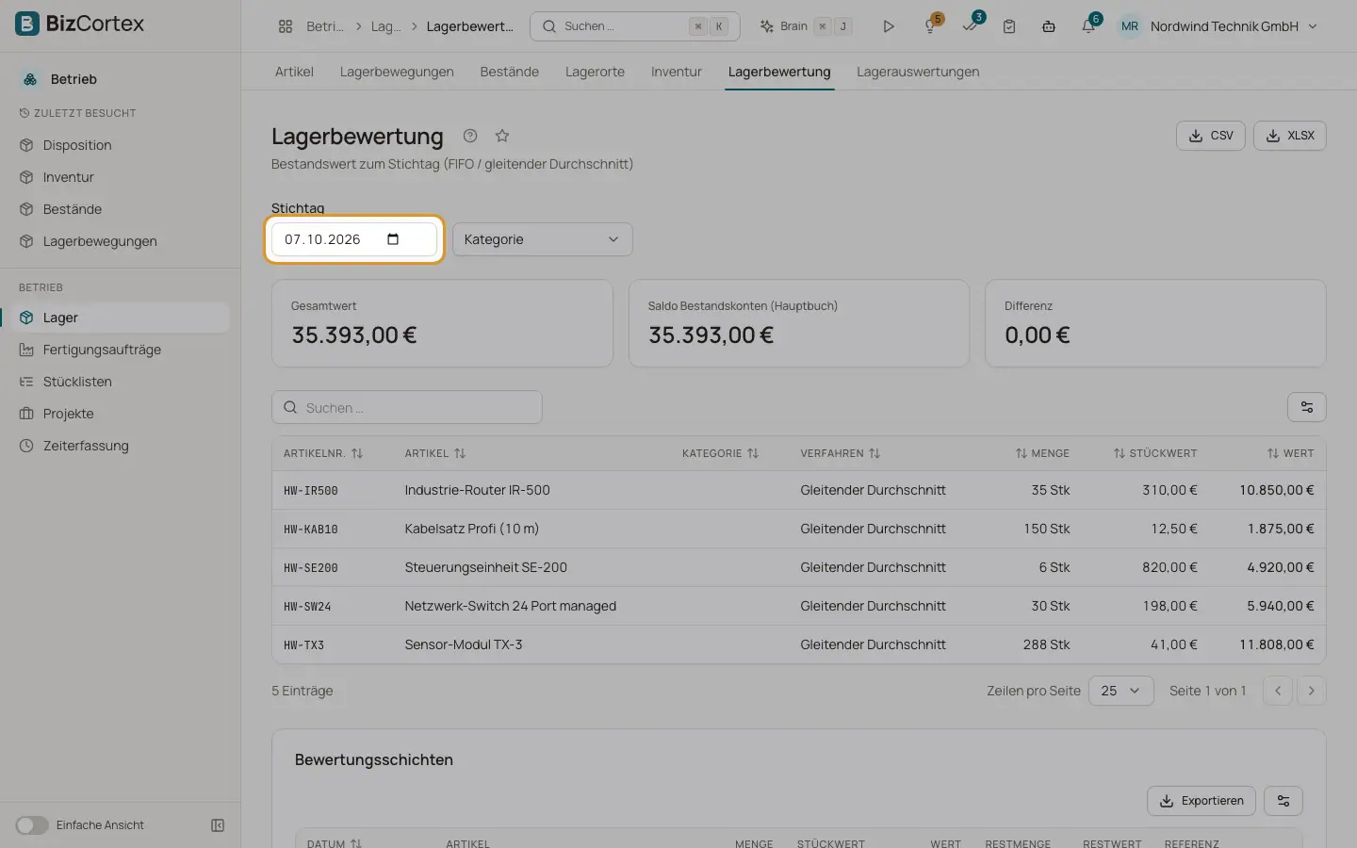
Task: Select the Industrie-Router IR-500 row
Action: tap(799, 490)
